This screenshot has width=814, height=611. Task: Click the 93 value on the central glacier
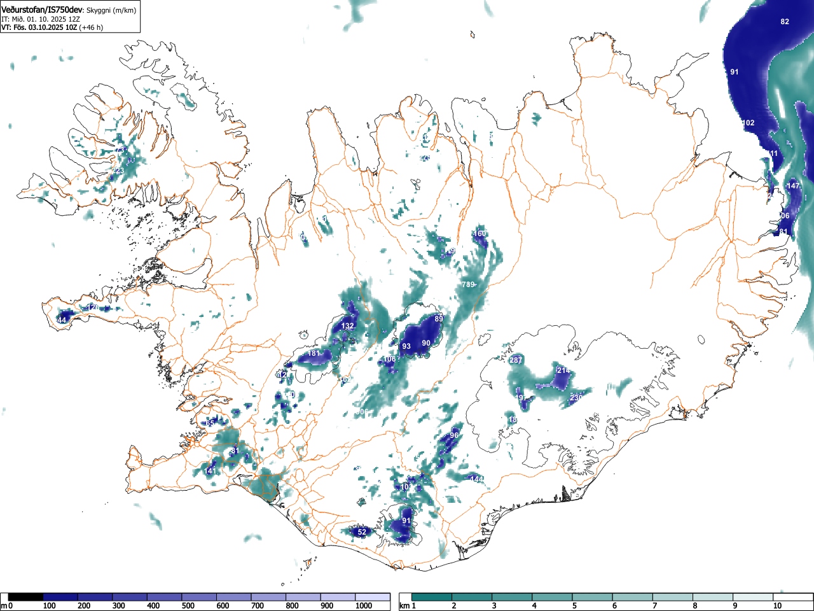[406, 346]
